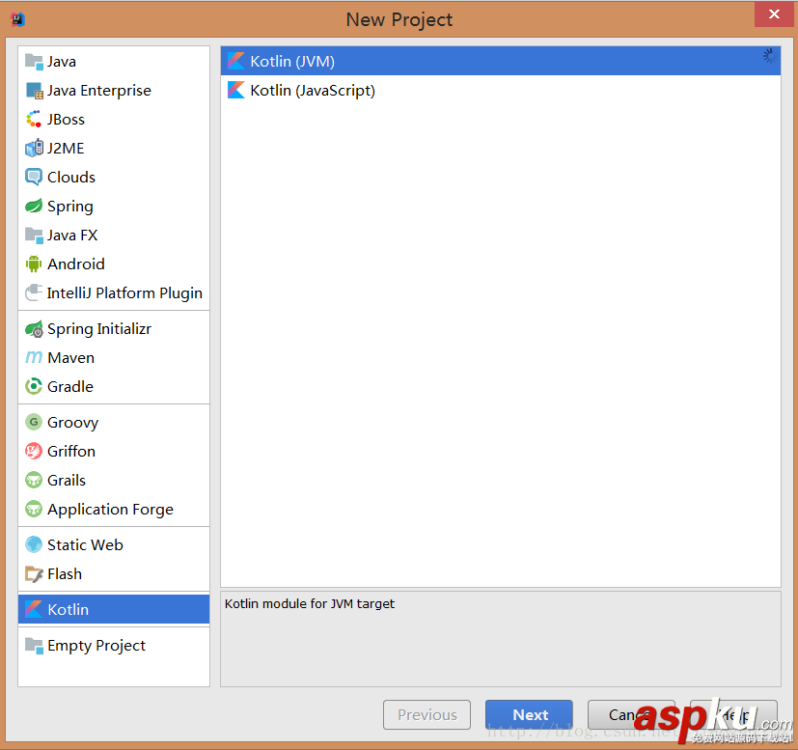Viewport: 798px width, 750px height.
Task: Click the Next button
Action: tap(530, 715)
